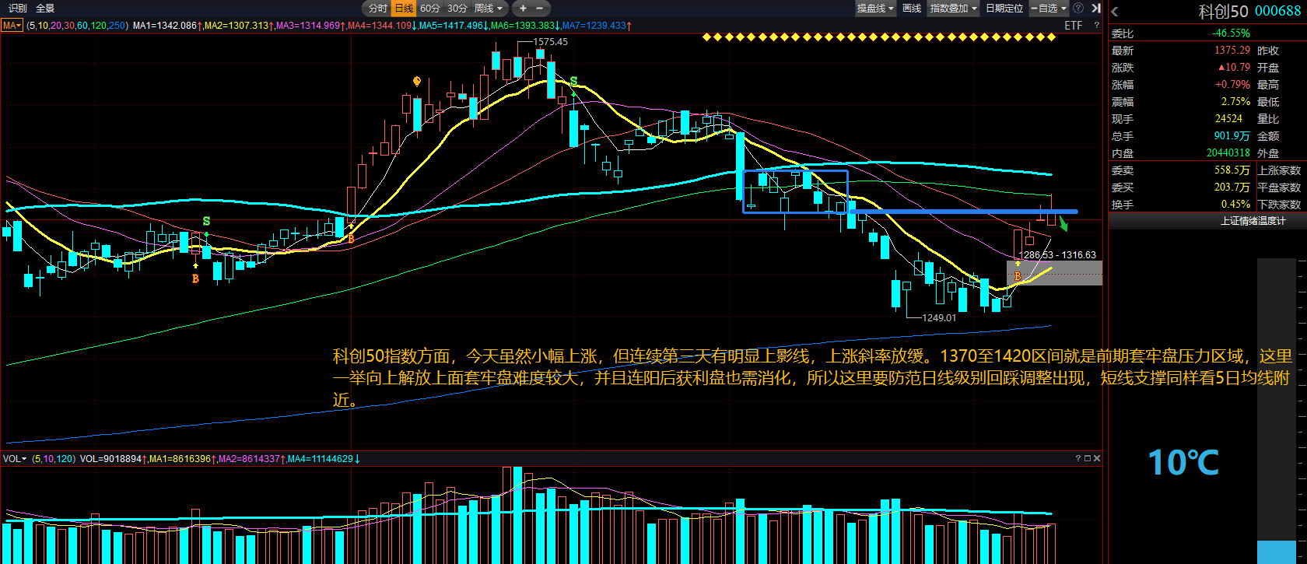This screenshot has width=1307, height=564.
Task: Click the question mark icon beside ETF
Action: pyautogui.click(x=1097, y=26)
